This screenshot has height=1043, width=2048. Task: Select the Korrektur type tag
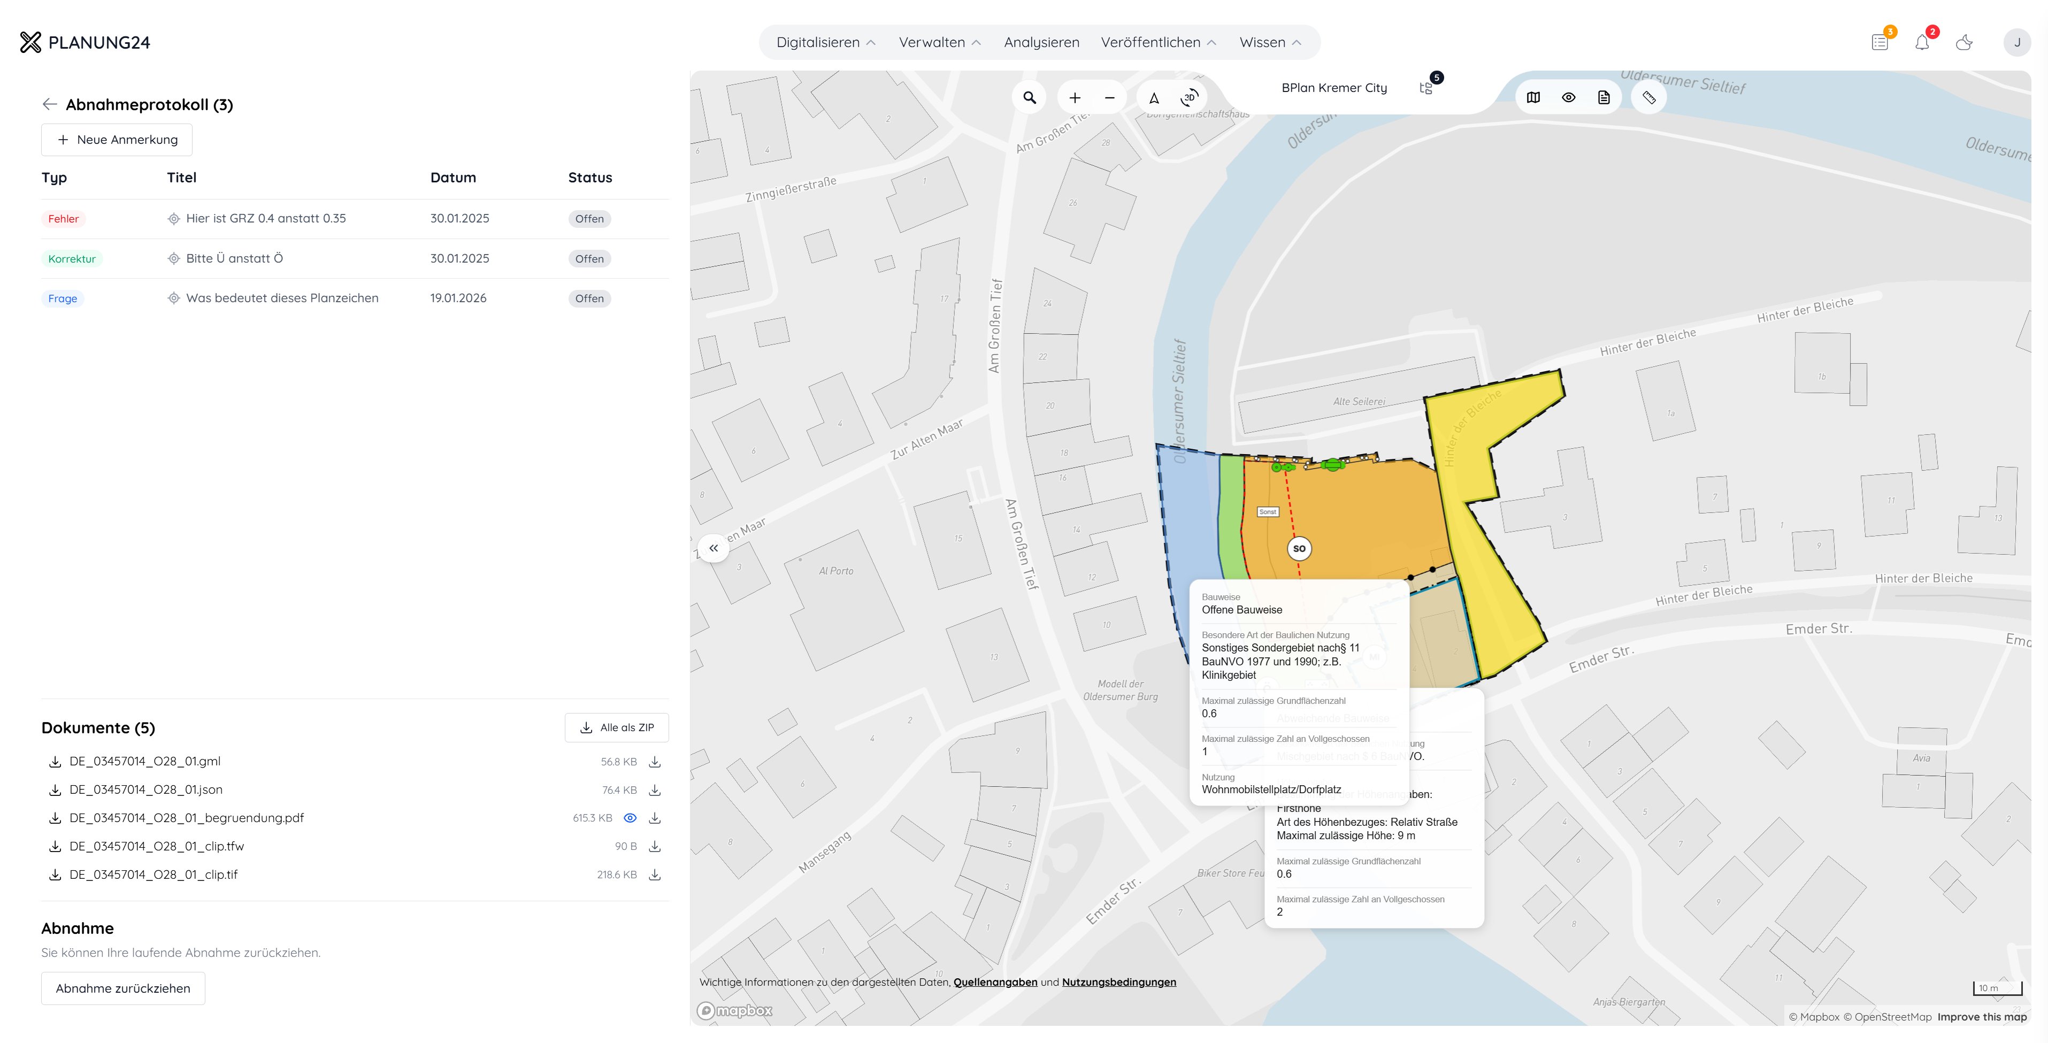click(x=72, y=258)
